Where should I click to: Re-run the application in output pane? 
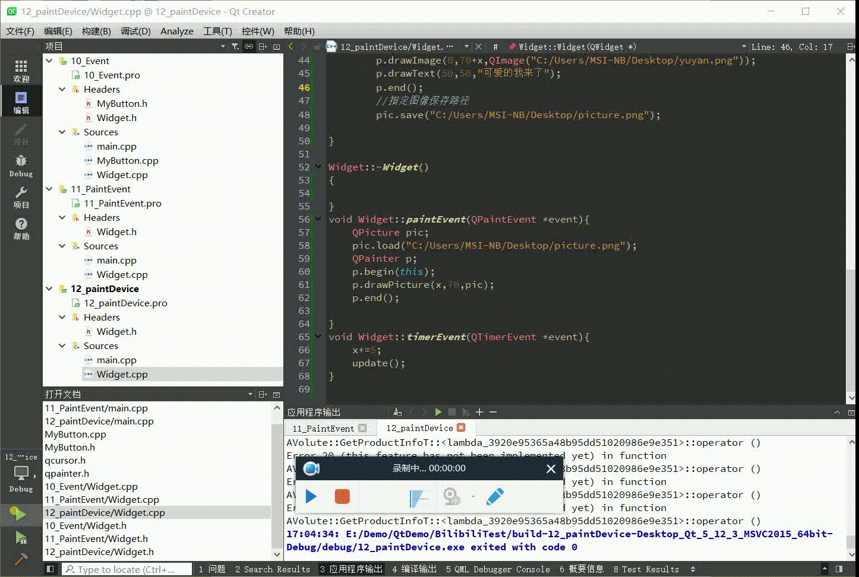[438, 412]
